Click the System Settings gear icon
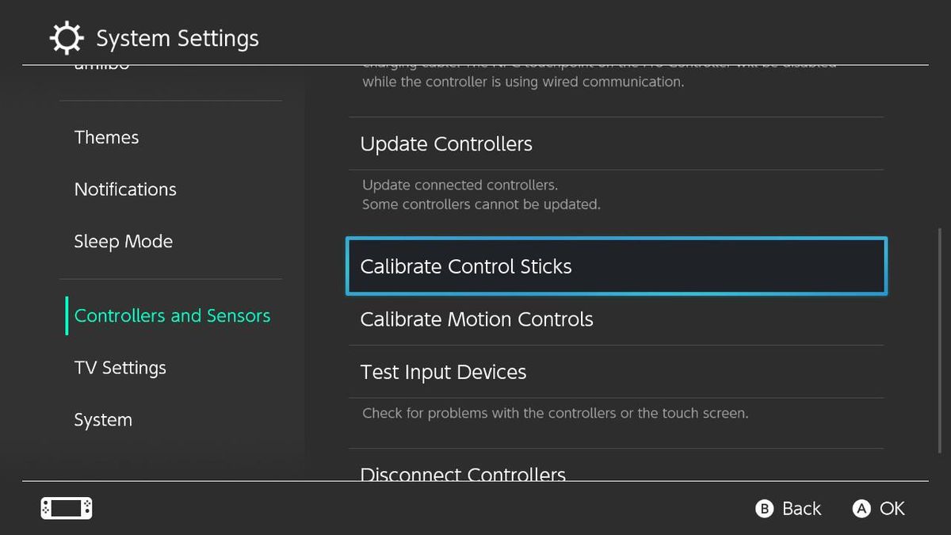This screenshot has height=535, width=951. (66, 36)
